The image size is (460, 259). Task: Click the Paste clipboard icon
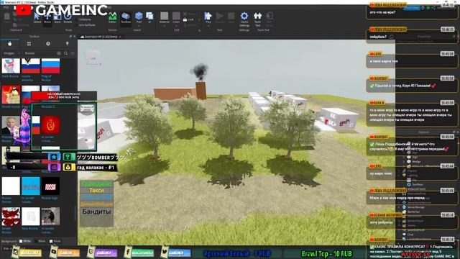(x=6, y=17)
